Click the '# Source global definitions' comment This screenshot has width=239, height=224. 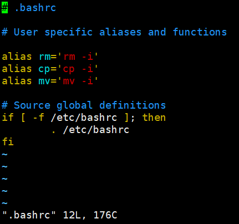tap(84, 105)
